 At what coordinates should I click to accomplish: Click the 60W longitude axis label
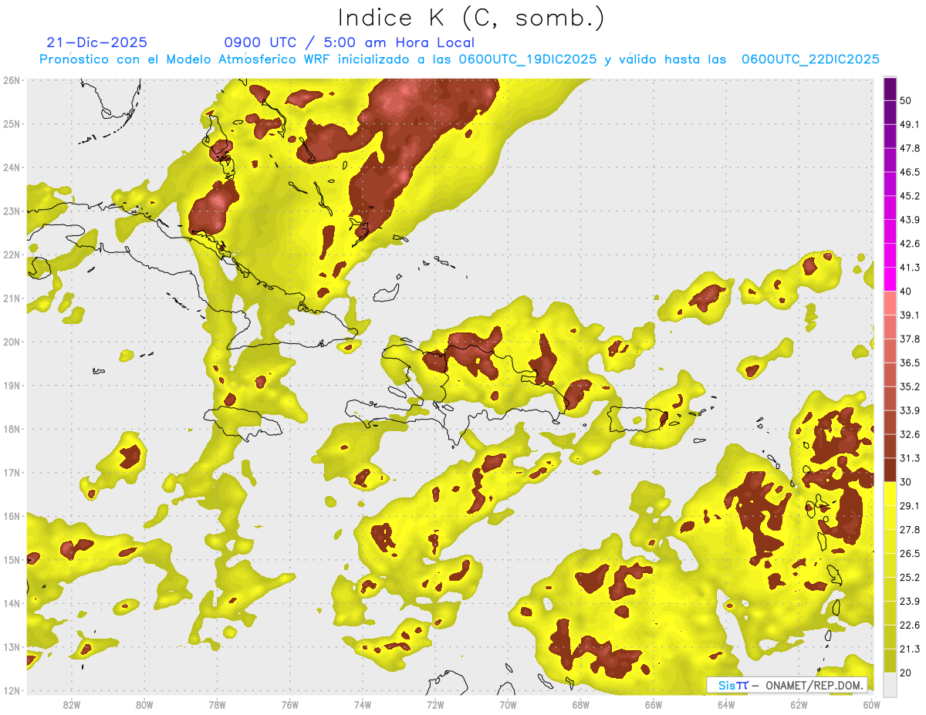point(871,705)
